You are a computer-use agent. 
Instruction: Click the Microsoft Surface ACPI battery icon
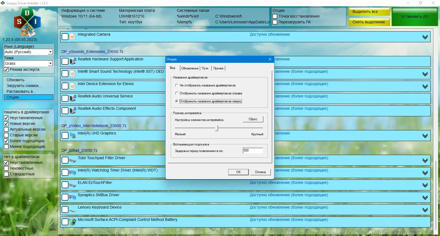click(73, 222)
